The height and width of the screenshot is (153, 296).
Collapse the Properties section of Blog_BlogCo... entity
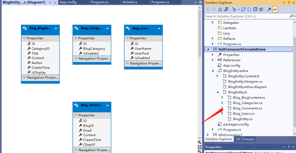24,38
